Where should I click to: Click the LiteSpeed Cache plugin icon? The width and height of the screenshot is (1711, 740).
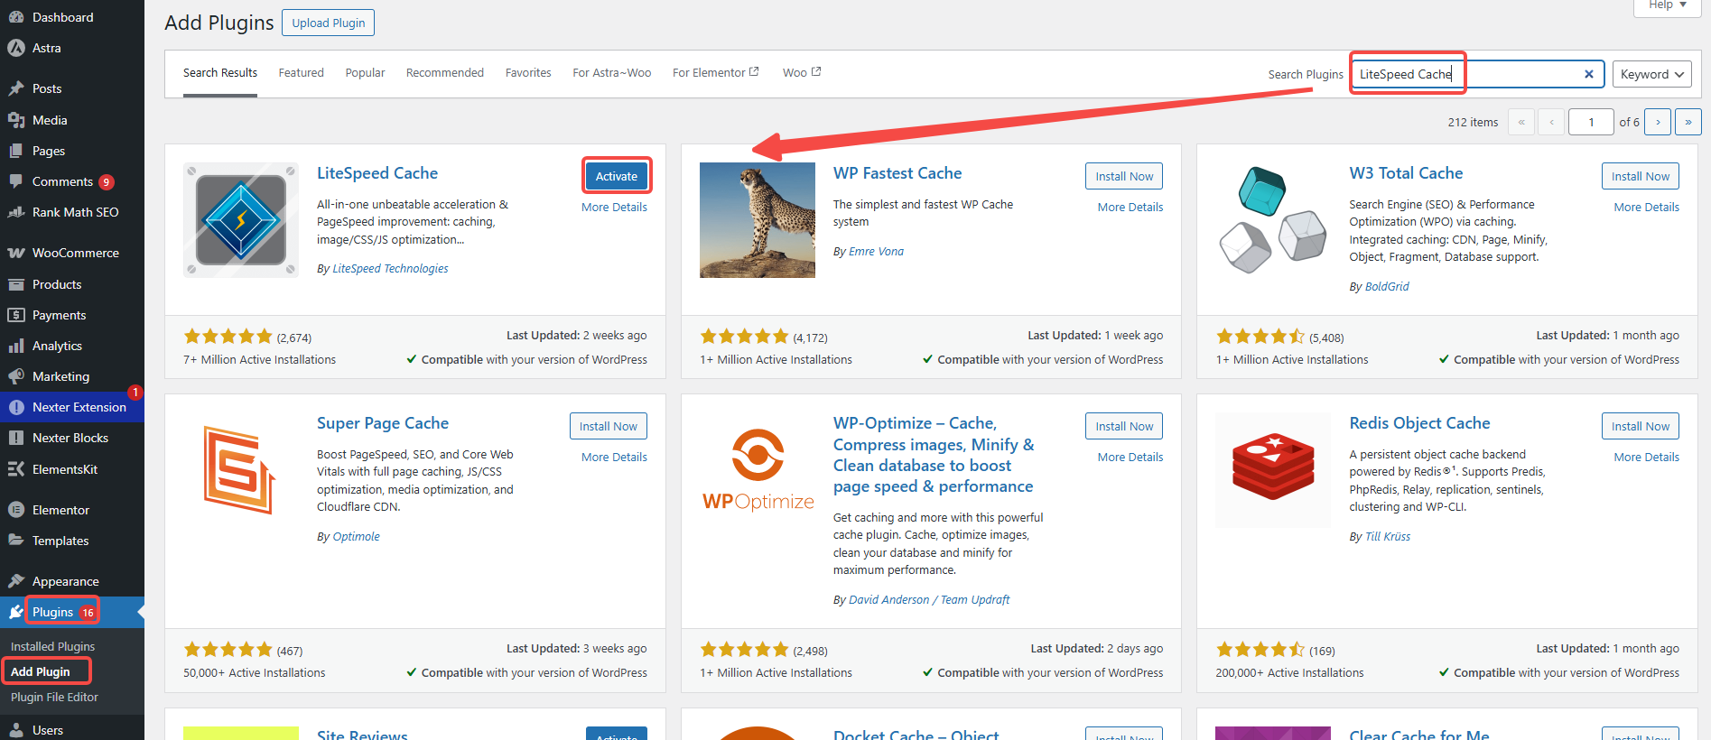pos(241,220)
